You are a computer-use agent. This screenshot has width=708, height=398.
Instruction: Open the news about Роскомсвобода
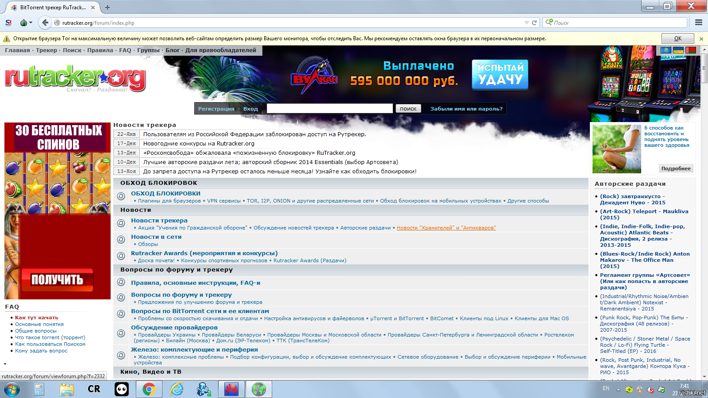(x=249, y=153)
